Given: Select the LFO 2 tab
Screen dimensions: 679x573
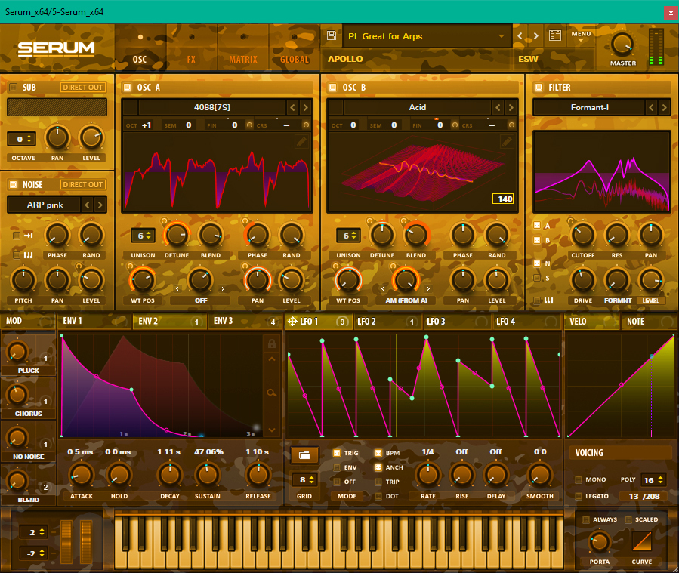Looking at the screenshot, I should (x=387, y=321).
